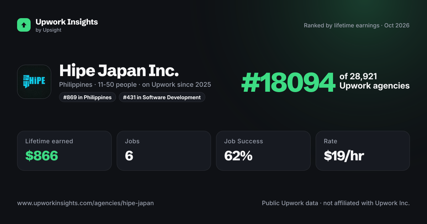Click the 'Jobs' card label
The width and height of the screenshot is (427, 224).
132,141
